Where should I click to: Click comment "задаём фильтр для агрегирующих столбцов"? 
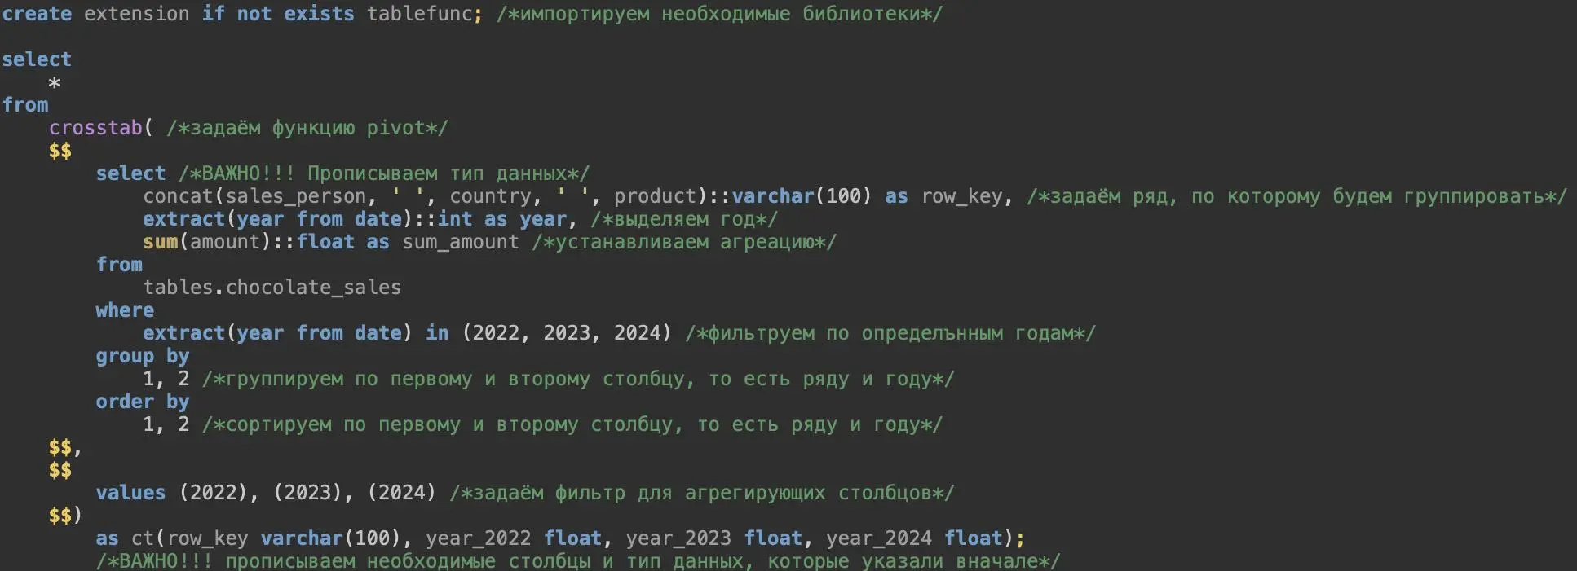702,493
